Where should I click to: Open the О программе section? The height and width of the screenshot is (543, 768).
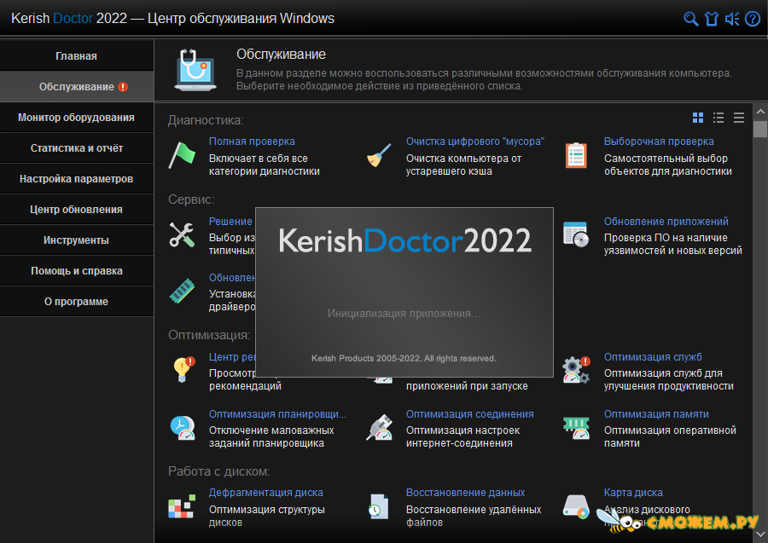77,302
